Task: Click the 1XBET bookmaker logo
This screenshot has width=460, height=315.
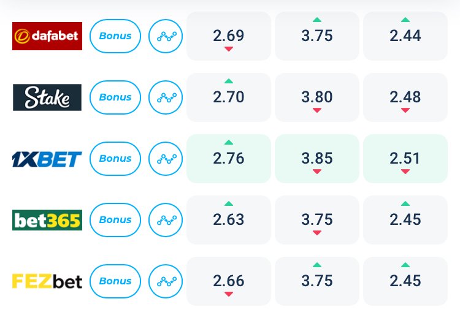Action: pyautogui.click(x=47, y=159)
